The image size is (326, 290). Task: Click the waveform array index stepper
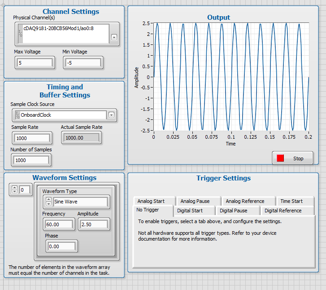tap(14, 190)
